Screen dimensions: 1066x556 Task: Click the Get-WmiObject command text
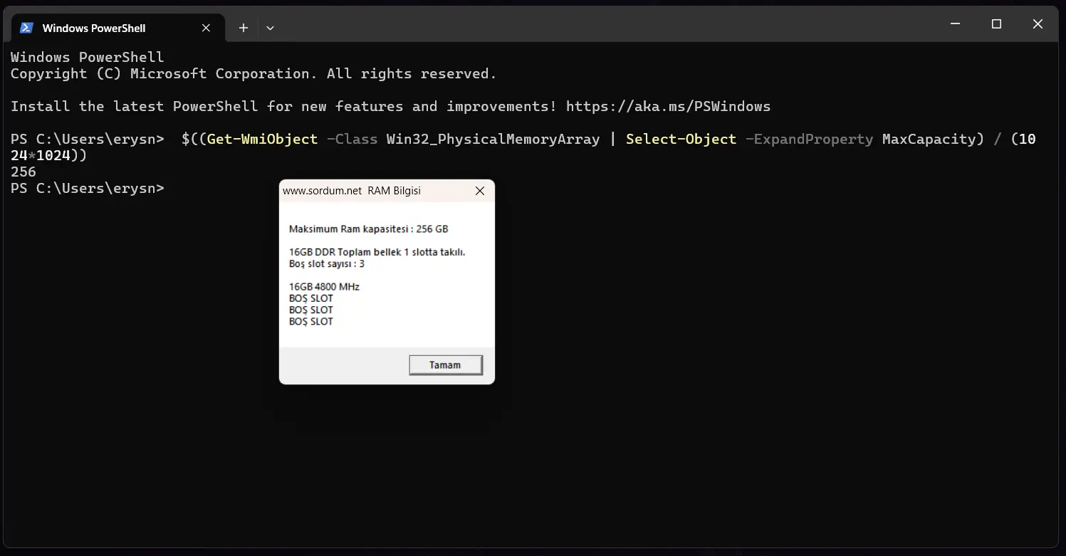262,139
